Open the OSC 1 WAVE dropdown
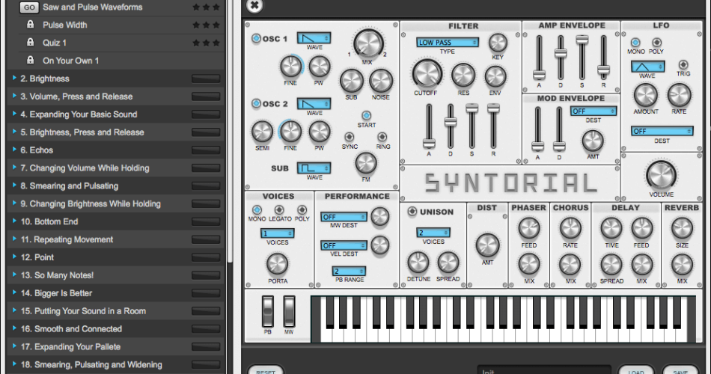The image size is (711, 374). coord(314,37)
